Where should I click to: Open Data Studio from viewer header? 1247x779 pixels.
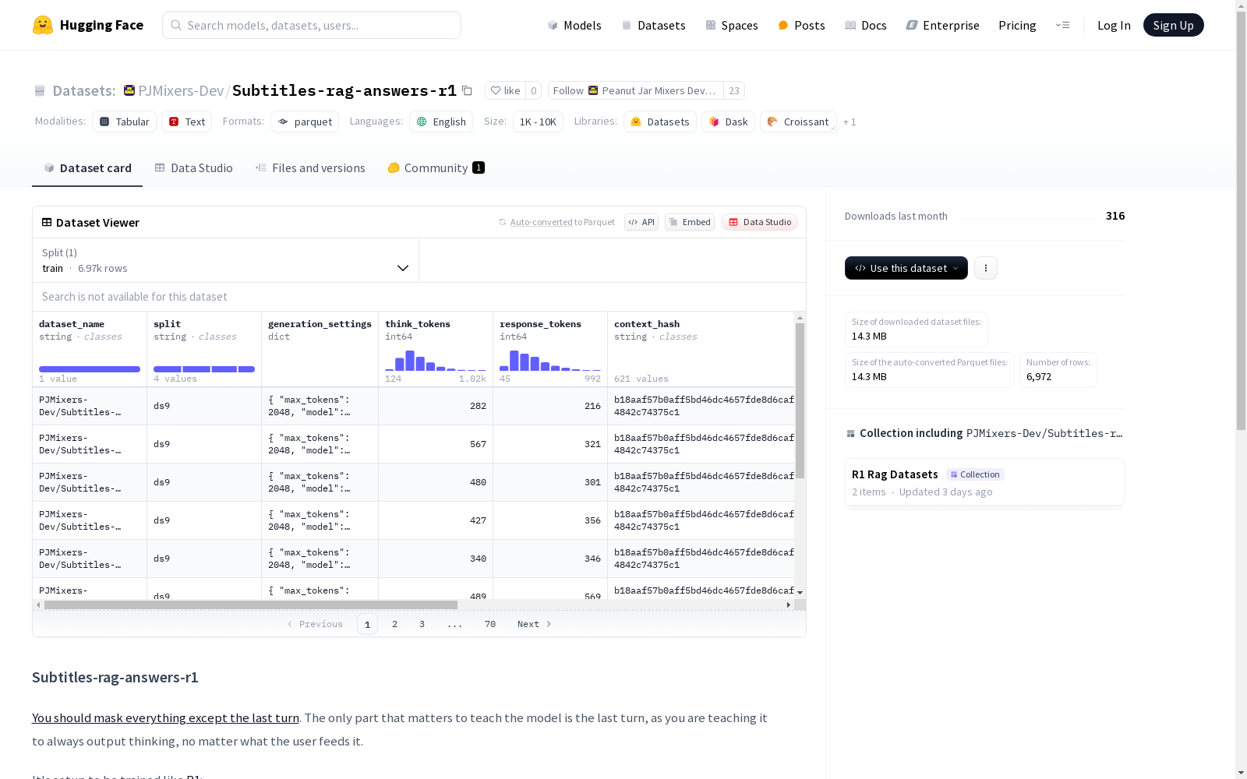coord(759,222)
